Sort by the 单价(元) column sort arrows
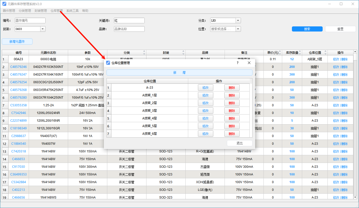Viewport: 359px width, 208px height. click(280, 53)
